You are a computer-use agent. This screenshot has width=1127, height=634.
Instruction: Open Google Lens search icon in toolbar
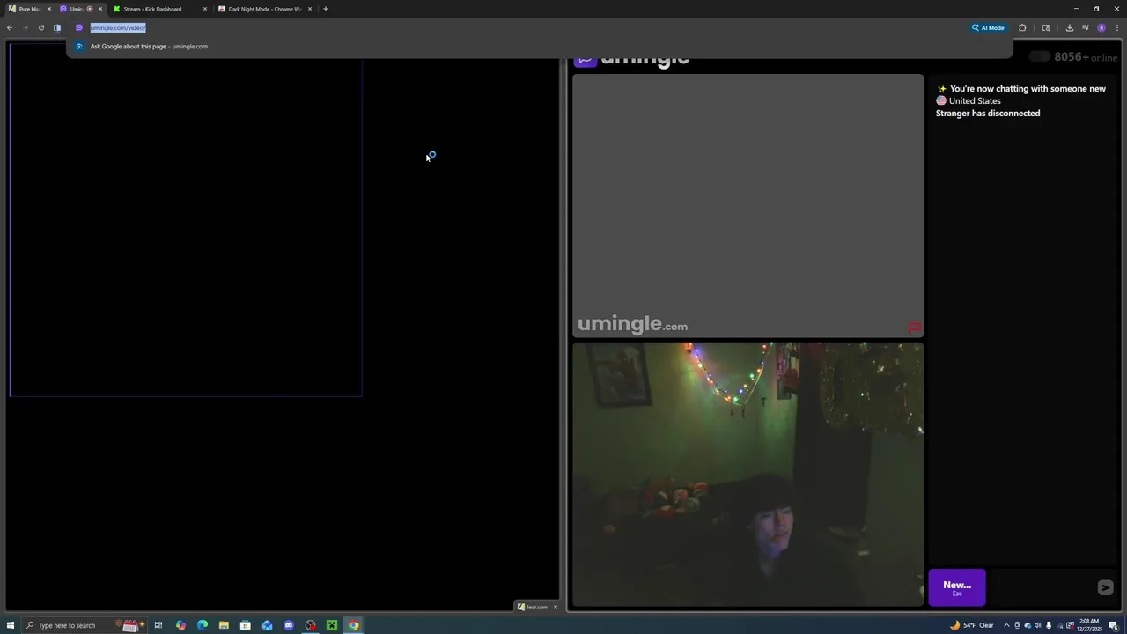coord(1046,27)
